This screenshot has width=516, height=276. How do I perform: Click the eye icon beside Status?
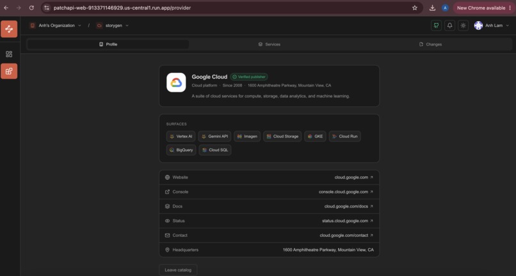coord(167,221)
